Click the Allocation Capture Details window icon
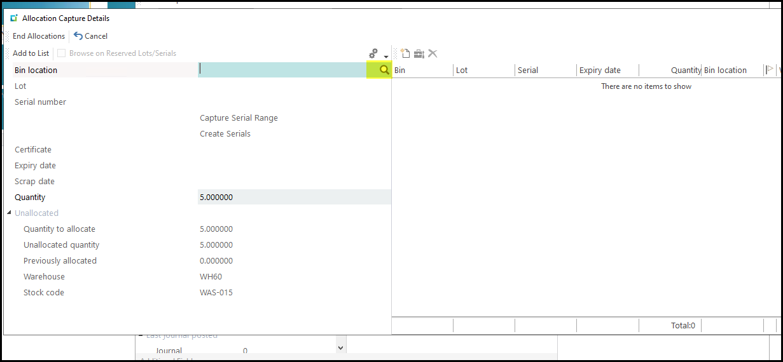The width and height of the screenshot is (783, 362). [14, 18]
